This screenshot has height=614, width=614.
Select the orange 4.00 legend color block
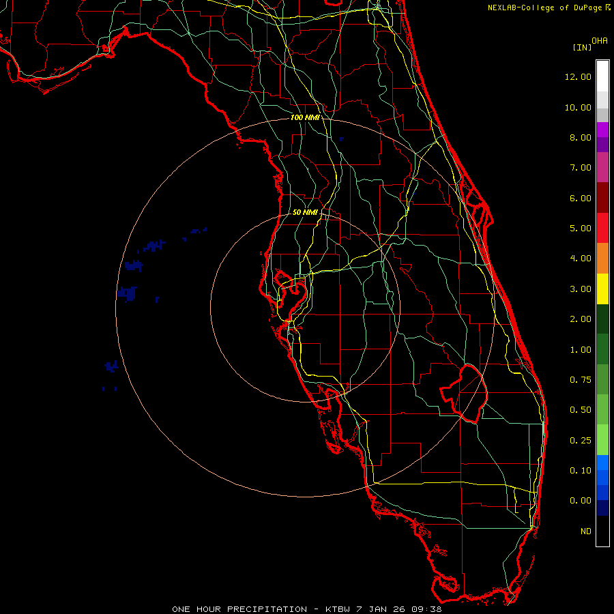tap(602, 259)
